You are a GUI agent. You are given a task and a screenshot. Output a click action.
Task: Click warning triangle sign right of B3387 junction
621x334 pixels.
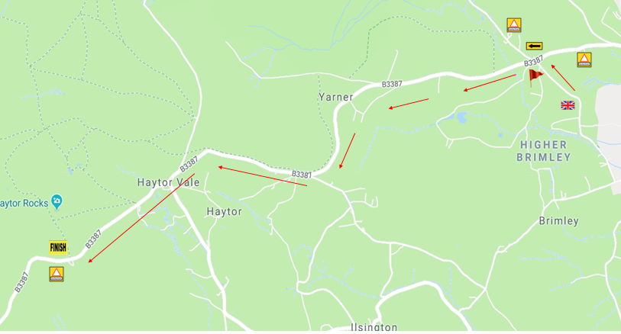pyautogui.click(x=584, y=59)
